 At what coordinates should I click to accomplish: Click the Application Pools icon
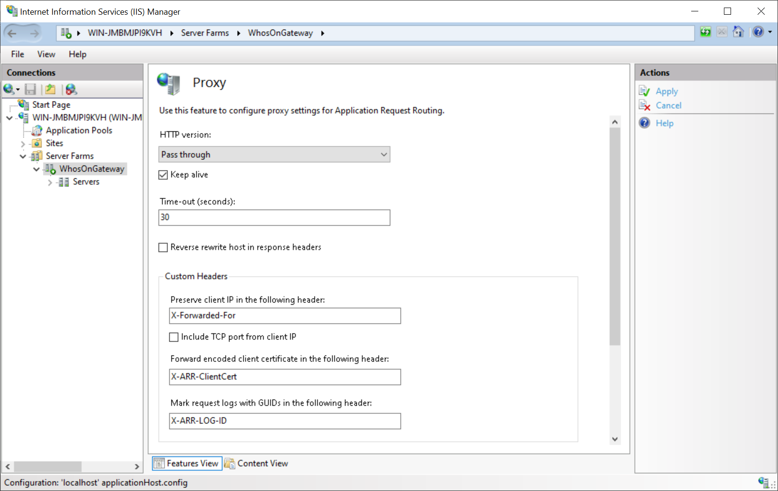coord(37,130)
